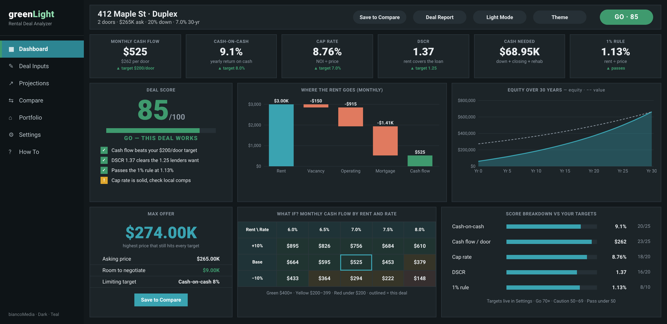Click the 'biancoMedia · Dark · Teal' footer text
The height and width of the screenshot is (324, 667).
point(34,314)
